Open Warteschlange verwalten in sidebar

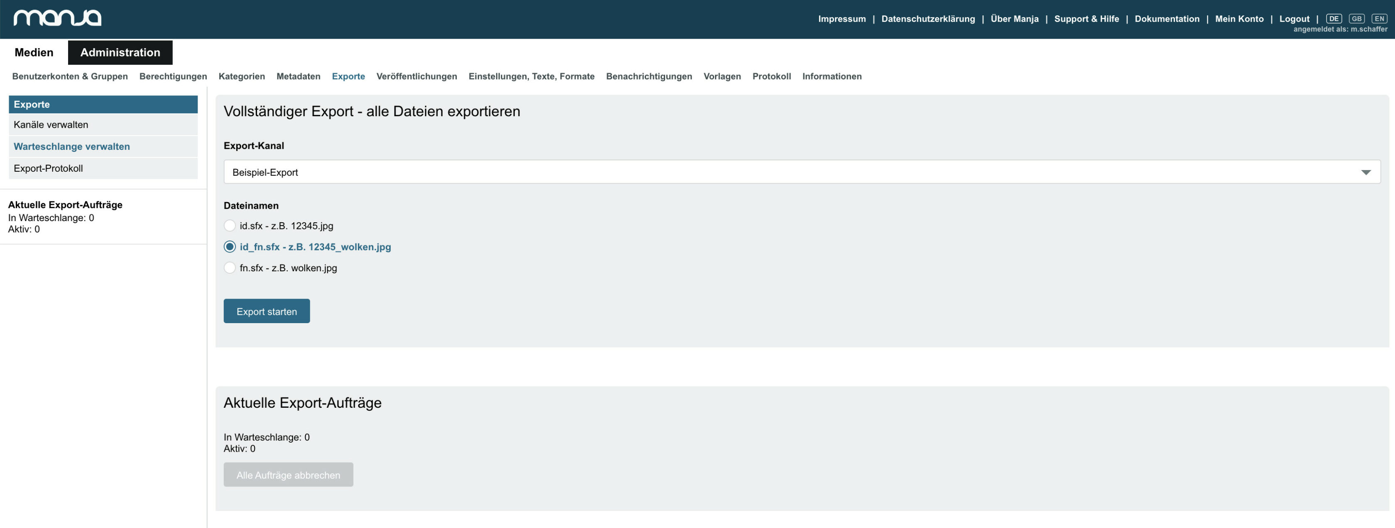[x=103, y=146]
